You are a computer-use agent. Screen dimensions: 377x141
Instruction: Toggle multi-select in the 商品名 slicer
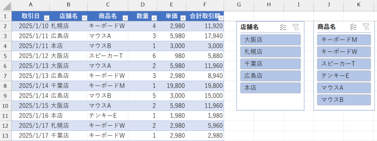pos(353,27)
